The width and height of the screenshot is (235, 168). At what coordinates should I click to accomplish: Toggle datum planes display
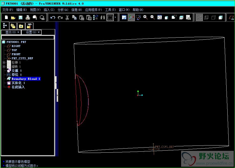coord(231,18)
